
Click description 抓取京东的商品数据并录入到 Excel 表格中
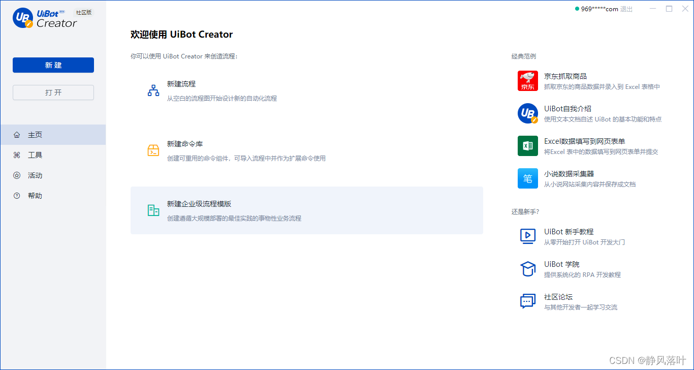coord(602,87)
